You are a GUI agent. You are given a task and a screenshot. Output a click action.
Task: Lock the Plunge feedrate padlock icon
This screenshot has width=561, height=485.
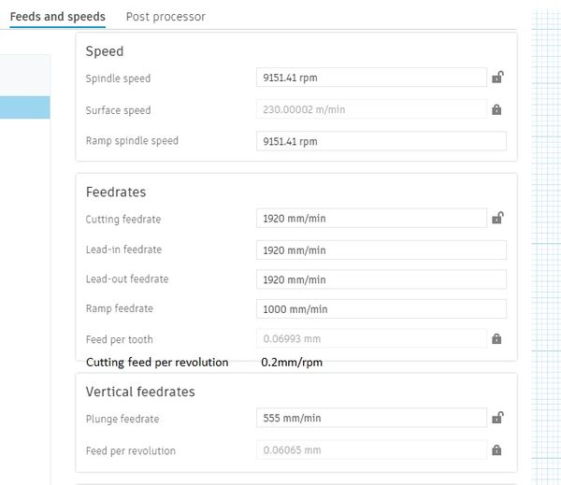pos(497,418)
